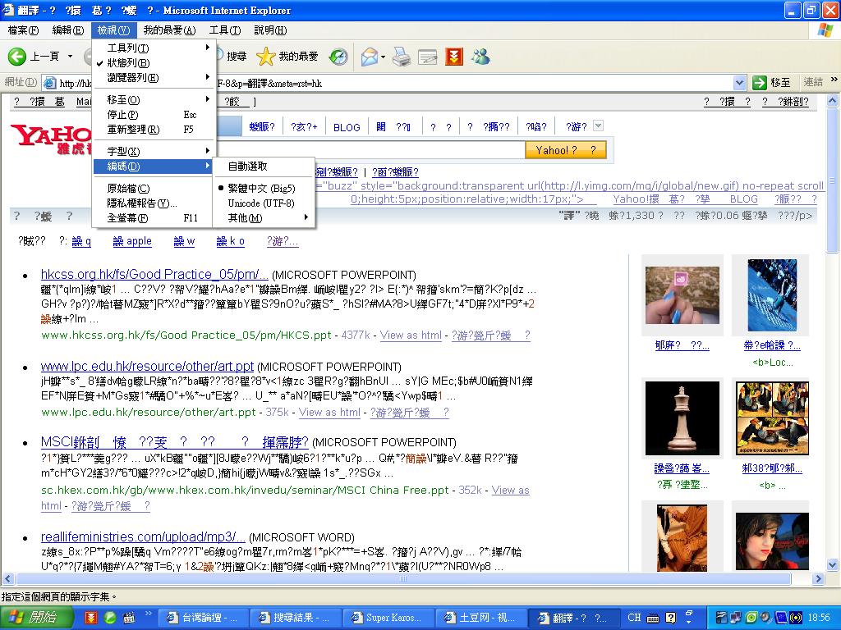The width and height of the screenshot is (841, 630).
Task: Switch to 土豆网 taskbar window
Action: coord(480,618)
